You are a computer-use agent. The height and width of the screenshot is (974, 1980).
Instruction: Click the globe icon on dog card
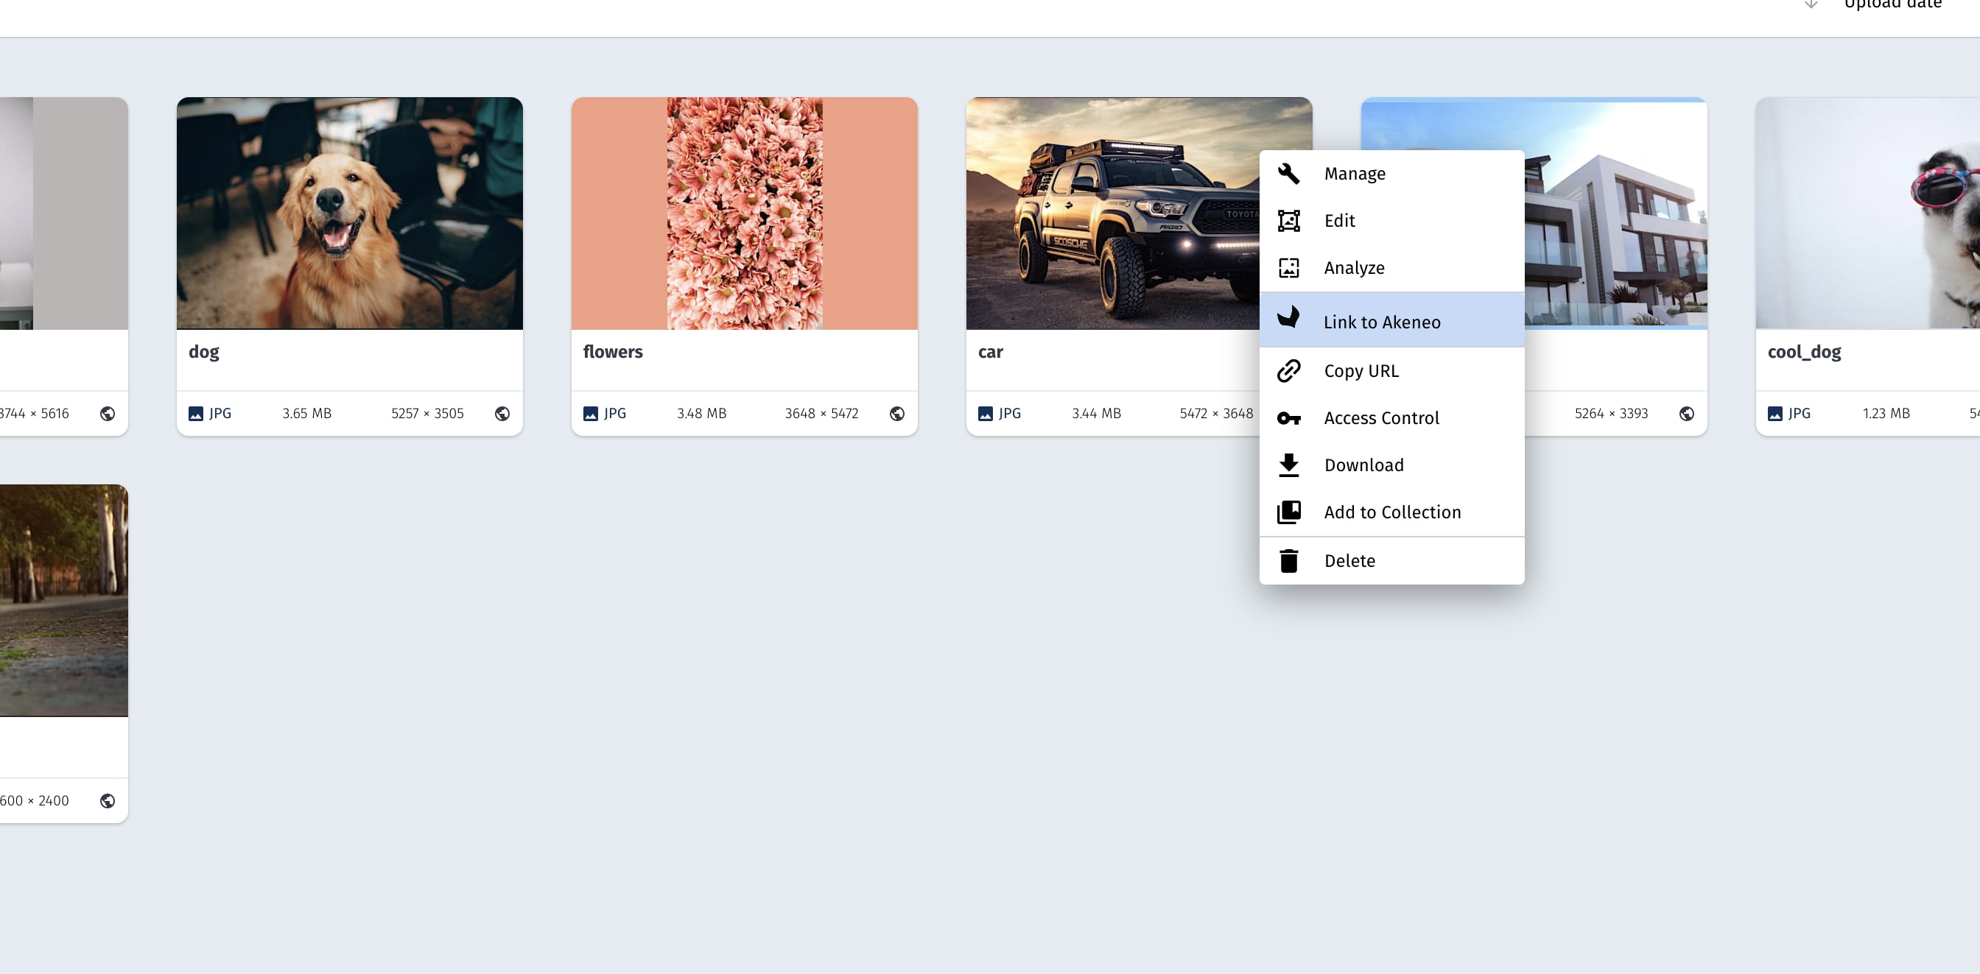(502, 413)
